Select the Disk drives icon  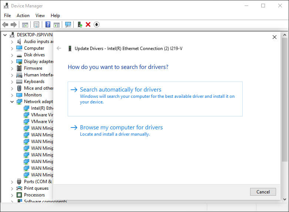(x=19, y=55)
